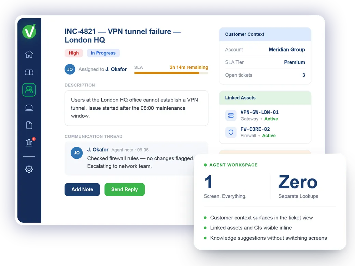Click the large 'Zero' statistic
The height and width of the screenshot is (266, 355).
(298, 182)
